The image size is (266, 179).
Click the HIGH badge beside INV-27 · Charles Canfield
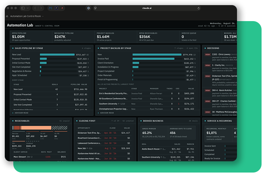click(207, 101)
